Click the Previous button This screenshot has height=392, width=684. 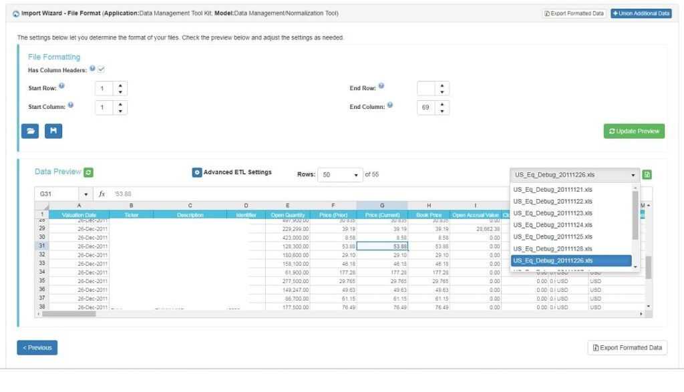pyautogui.click(x=37, y=347)
